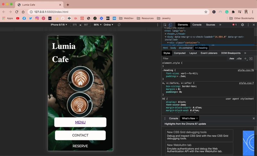The width and height of the screenshot is (257, 156).
Task: Open Facebook bookmark icon
Action: [24, 18]
